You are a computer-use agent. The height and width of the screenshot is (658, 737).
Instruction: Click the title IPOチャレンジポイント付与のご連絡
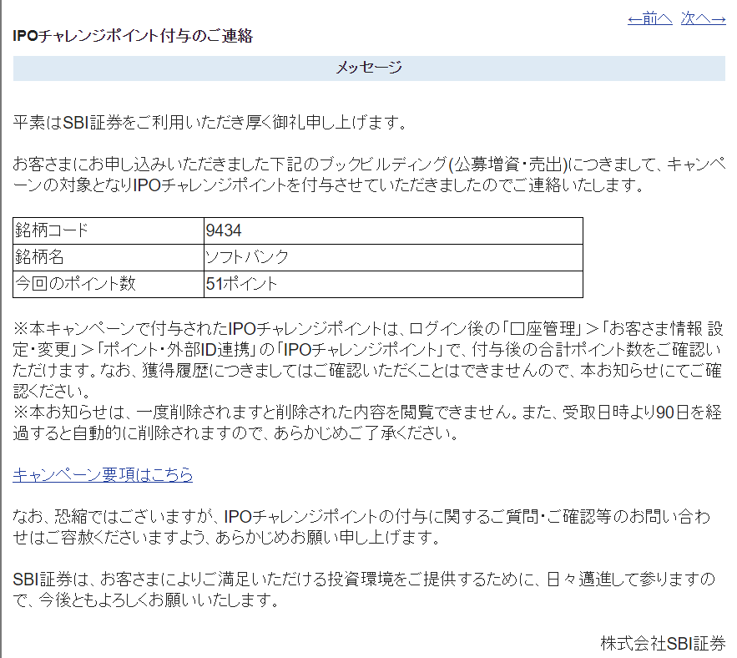coord(133,36)
